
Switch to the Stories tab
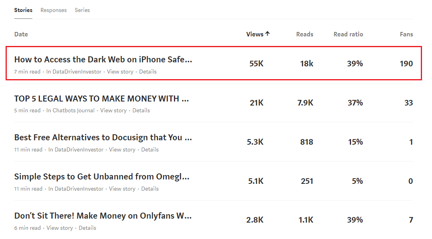click(23, 10)
